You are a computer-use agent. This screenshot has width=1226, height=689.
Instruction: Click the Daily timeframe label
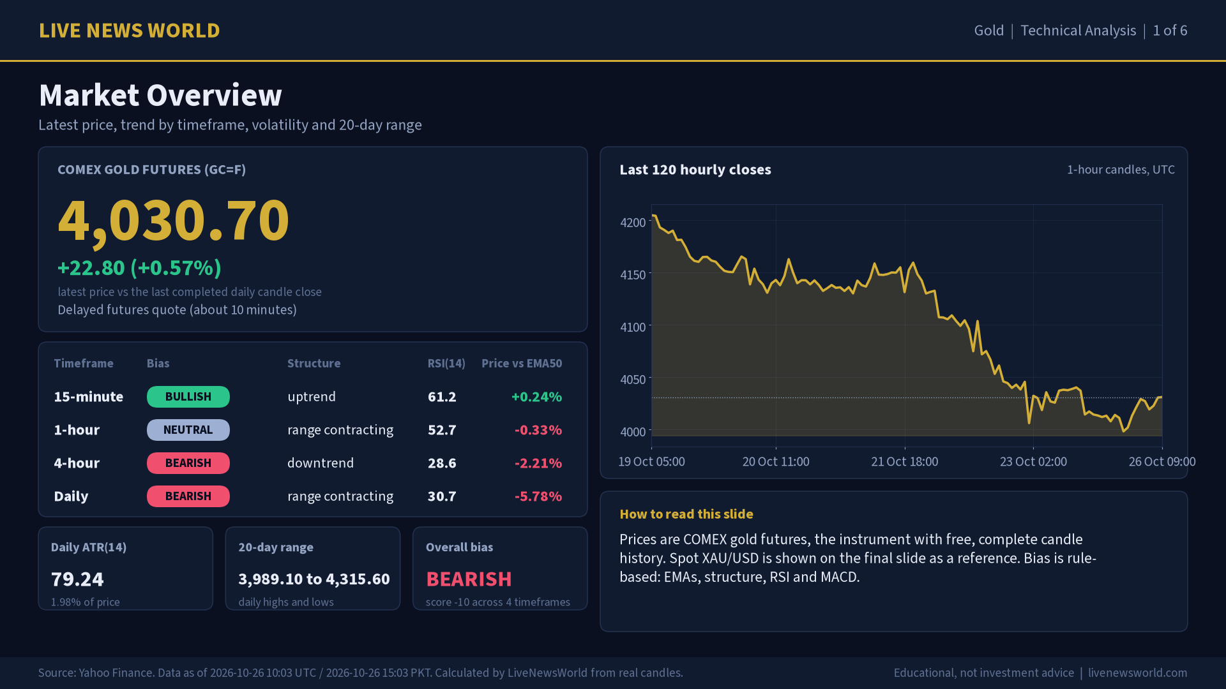[x=71, y=496]
